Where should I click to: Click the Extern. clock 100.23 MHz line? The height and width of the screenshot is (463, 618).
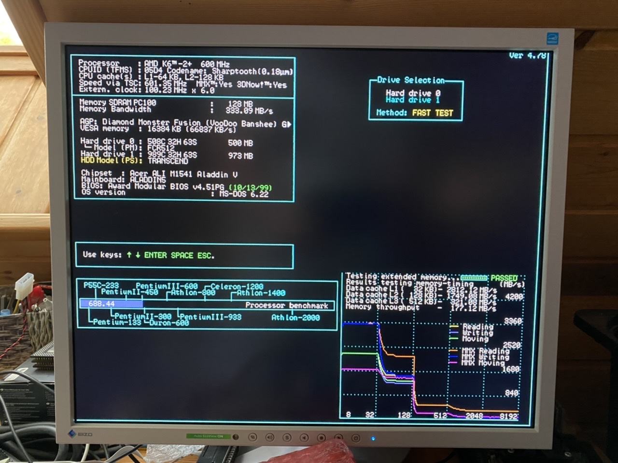coord(146,90)
